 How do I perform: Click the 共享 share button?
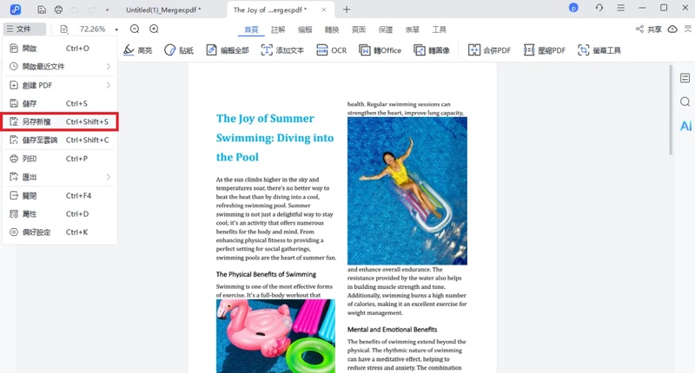(x=648, y=29)
